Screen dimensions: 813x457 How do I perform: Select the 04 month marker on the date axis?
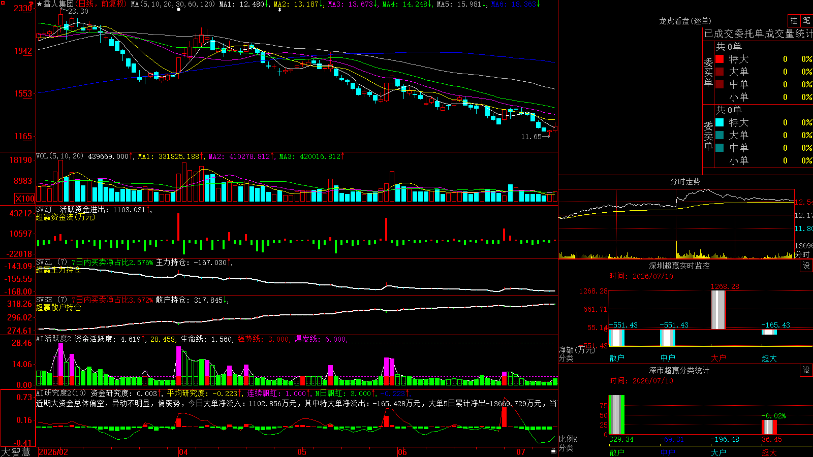(183, 452)
